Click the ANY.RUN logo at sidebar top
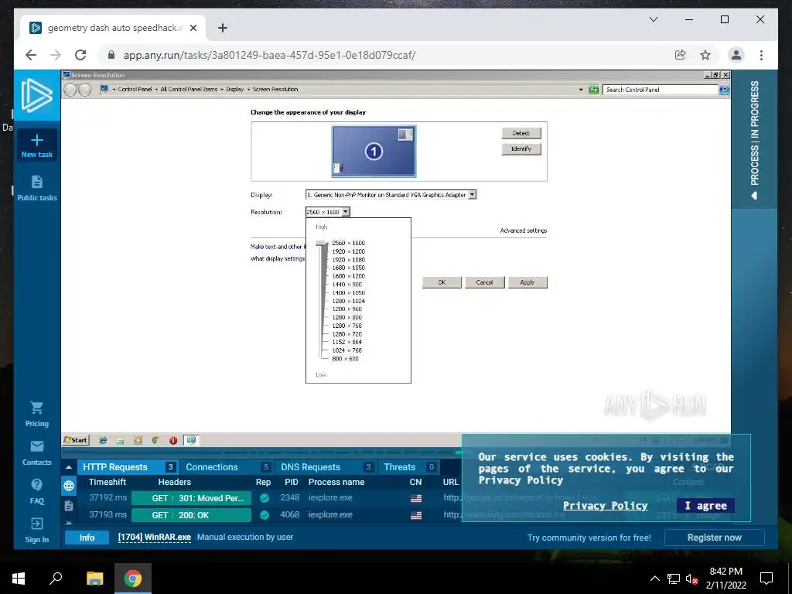The height and width of the screenshot is (594, 792). [x=37, y=95]
